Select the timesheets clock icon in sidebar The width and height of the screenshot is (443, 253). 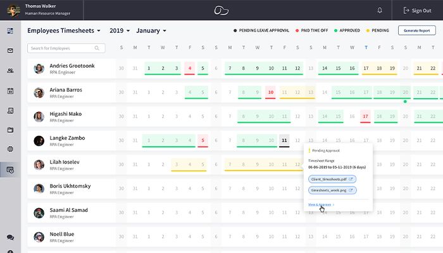point(10,170)
